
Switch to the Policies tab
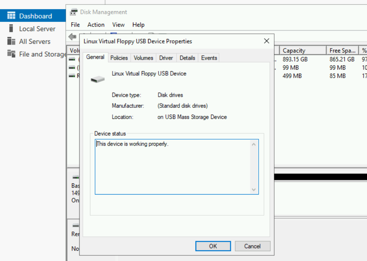(119, 58)
